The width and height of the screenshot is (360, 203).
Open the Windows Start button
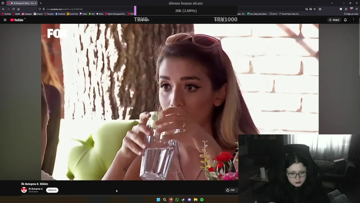pyautogui.click(x=158, y=200)
